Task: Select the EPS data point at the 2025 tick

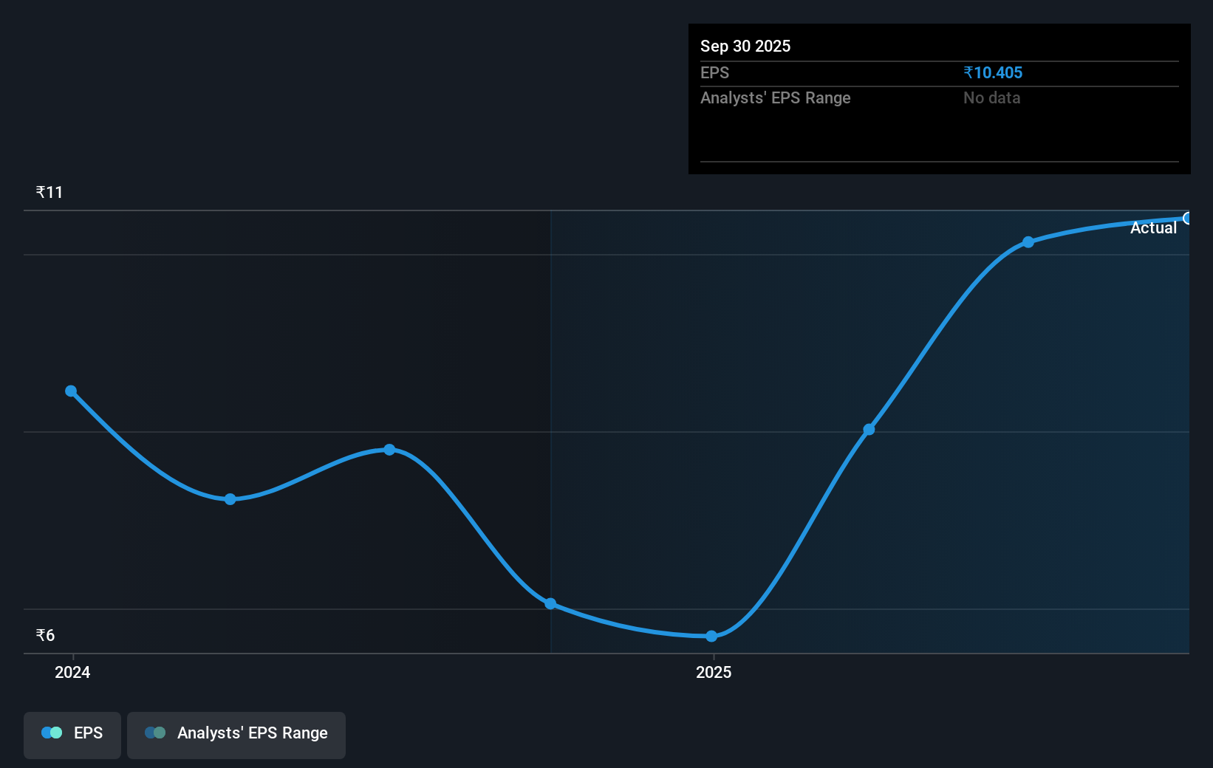Action: tap(711, 636)
